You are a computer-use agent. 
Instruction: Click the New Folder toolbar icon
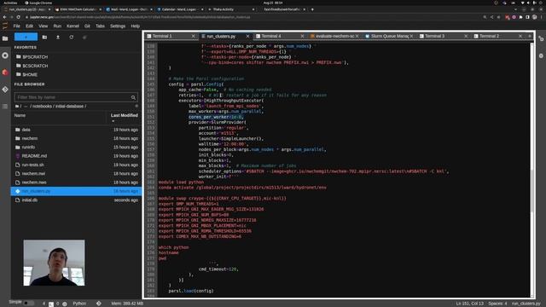(44, 37)
